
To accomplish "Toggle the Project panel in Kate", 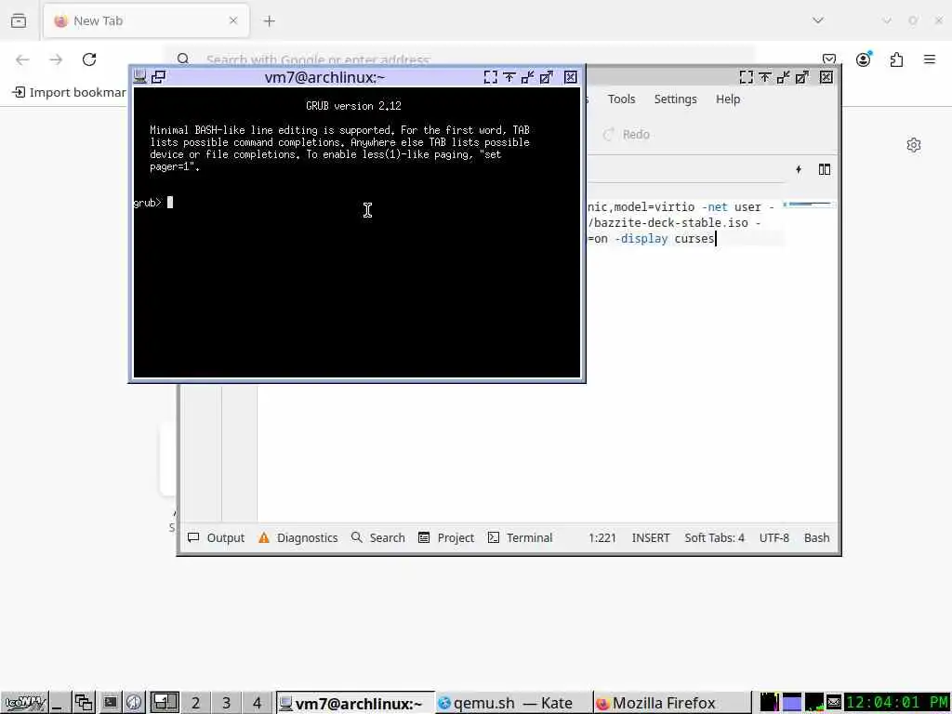I will pos(446,538).
